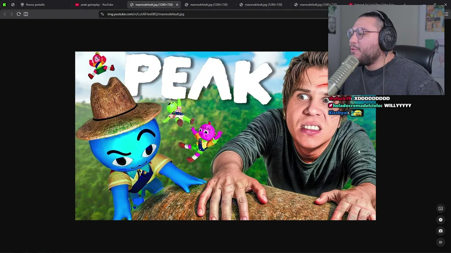Pause the recording with the overlay button
Viewport: 451px width, 253px height.
click(440, 220)
